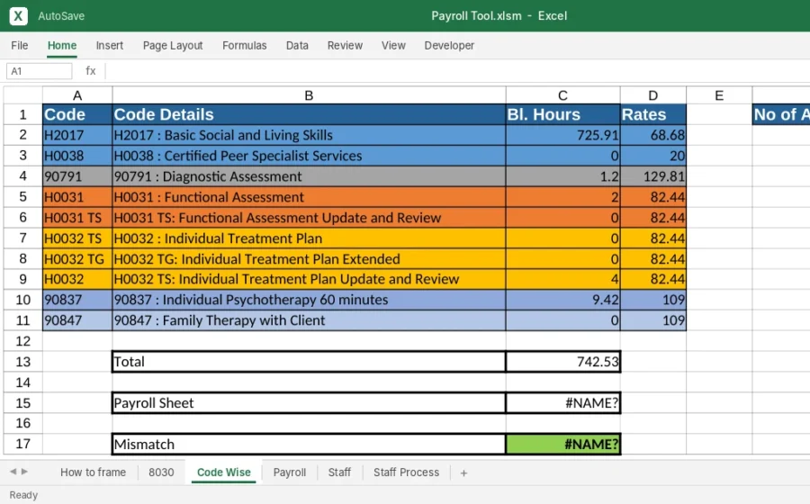Viewport: 810px width, 504px height.
Task: Select the Code Wise sheet tab
Action: 224,472
